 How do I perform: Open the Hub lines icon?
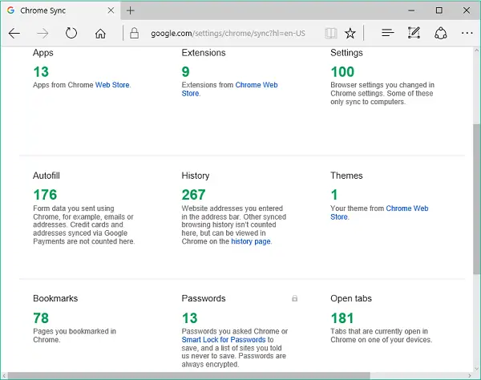click(x=388, y=34)
